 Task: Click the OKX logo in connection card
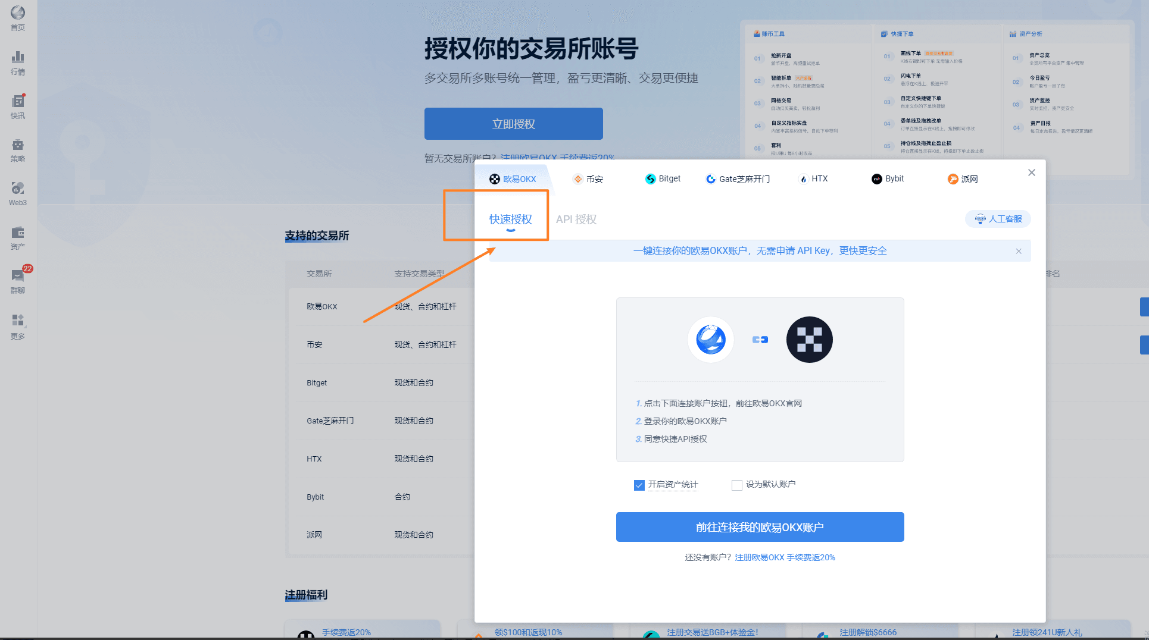809,340
